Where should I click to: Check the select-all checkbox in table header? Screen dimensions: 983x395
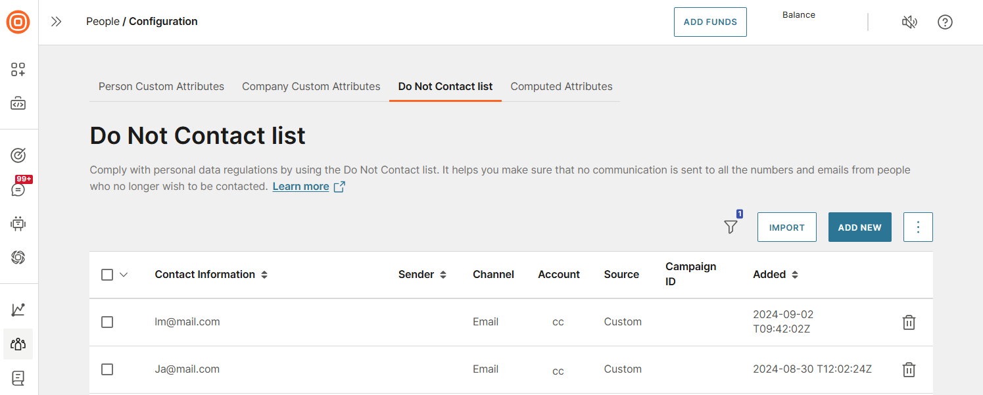[107, 274]
